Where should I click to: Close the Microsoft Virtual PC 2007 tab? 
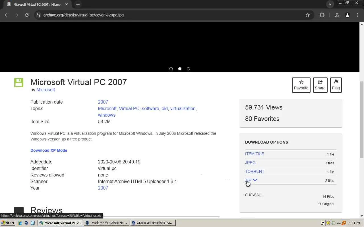pyautogui.click(x=67, y=4)
